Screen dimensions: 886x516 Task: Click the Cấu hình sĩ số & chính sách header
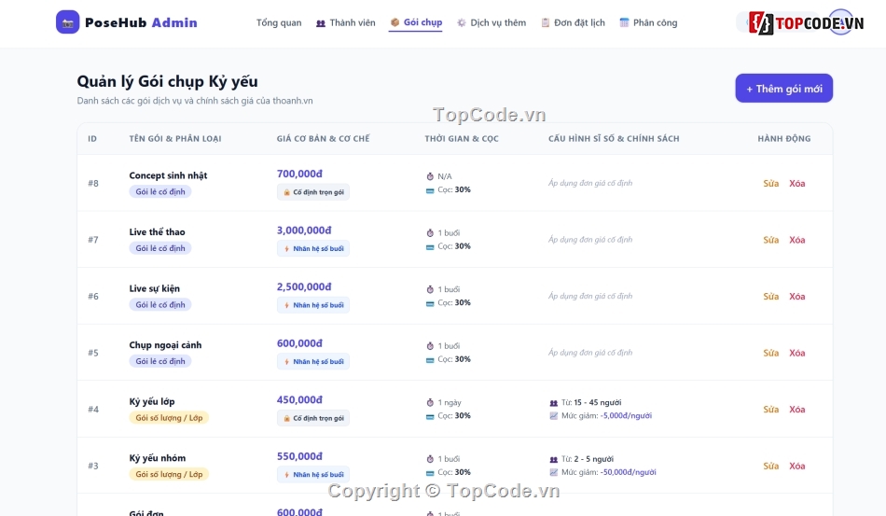pos(614,138)
